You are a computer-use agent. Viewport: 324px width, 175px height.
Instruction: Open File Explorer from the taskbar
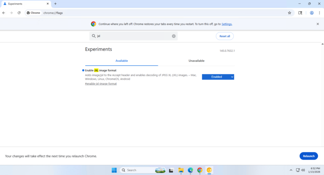181,170
